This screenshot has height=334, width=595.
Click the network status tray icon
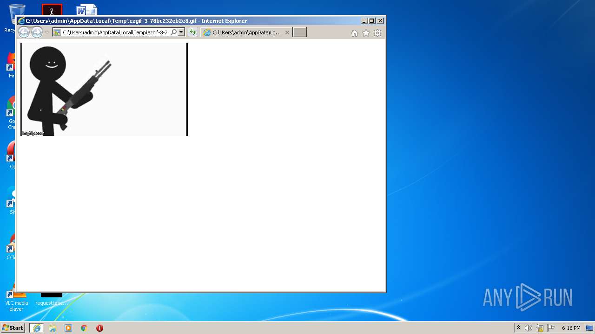(540, 328)
